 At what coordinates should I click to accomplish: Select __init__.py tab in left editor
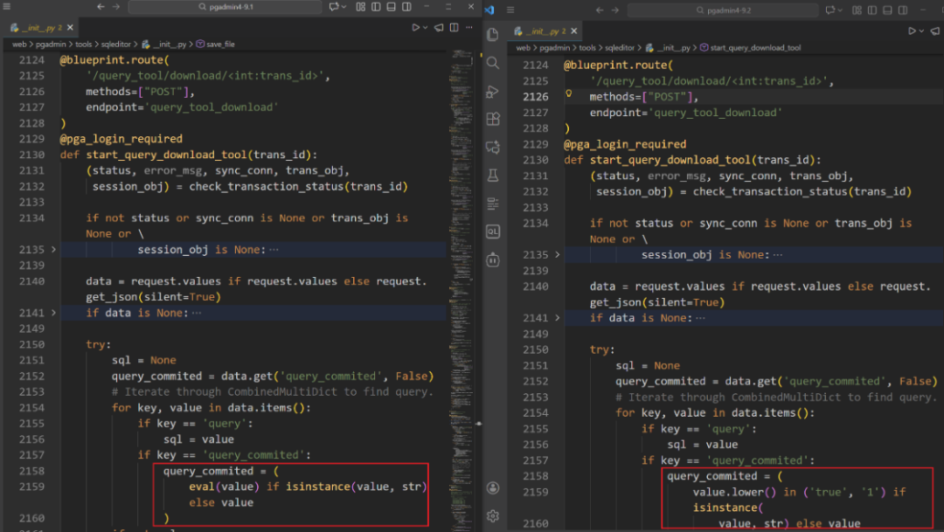(39, 28)
